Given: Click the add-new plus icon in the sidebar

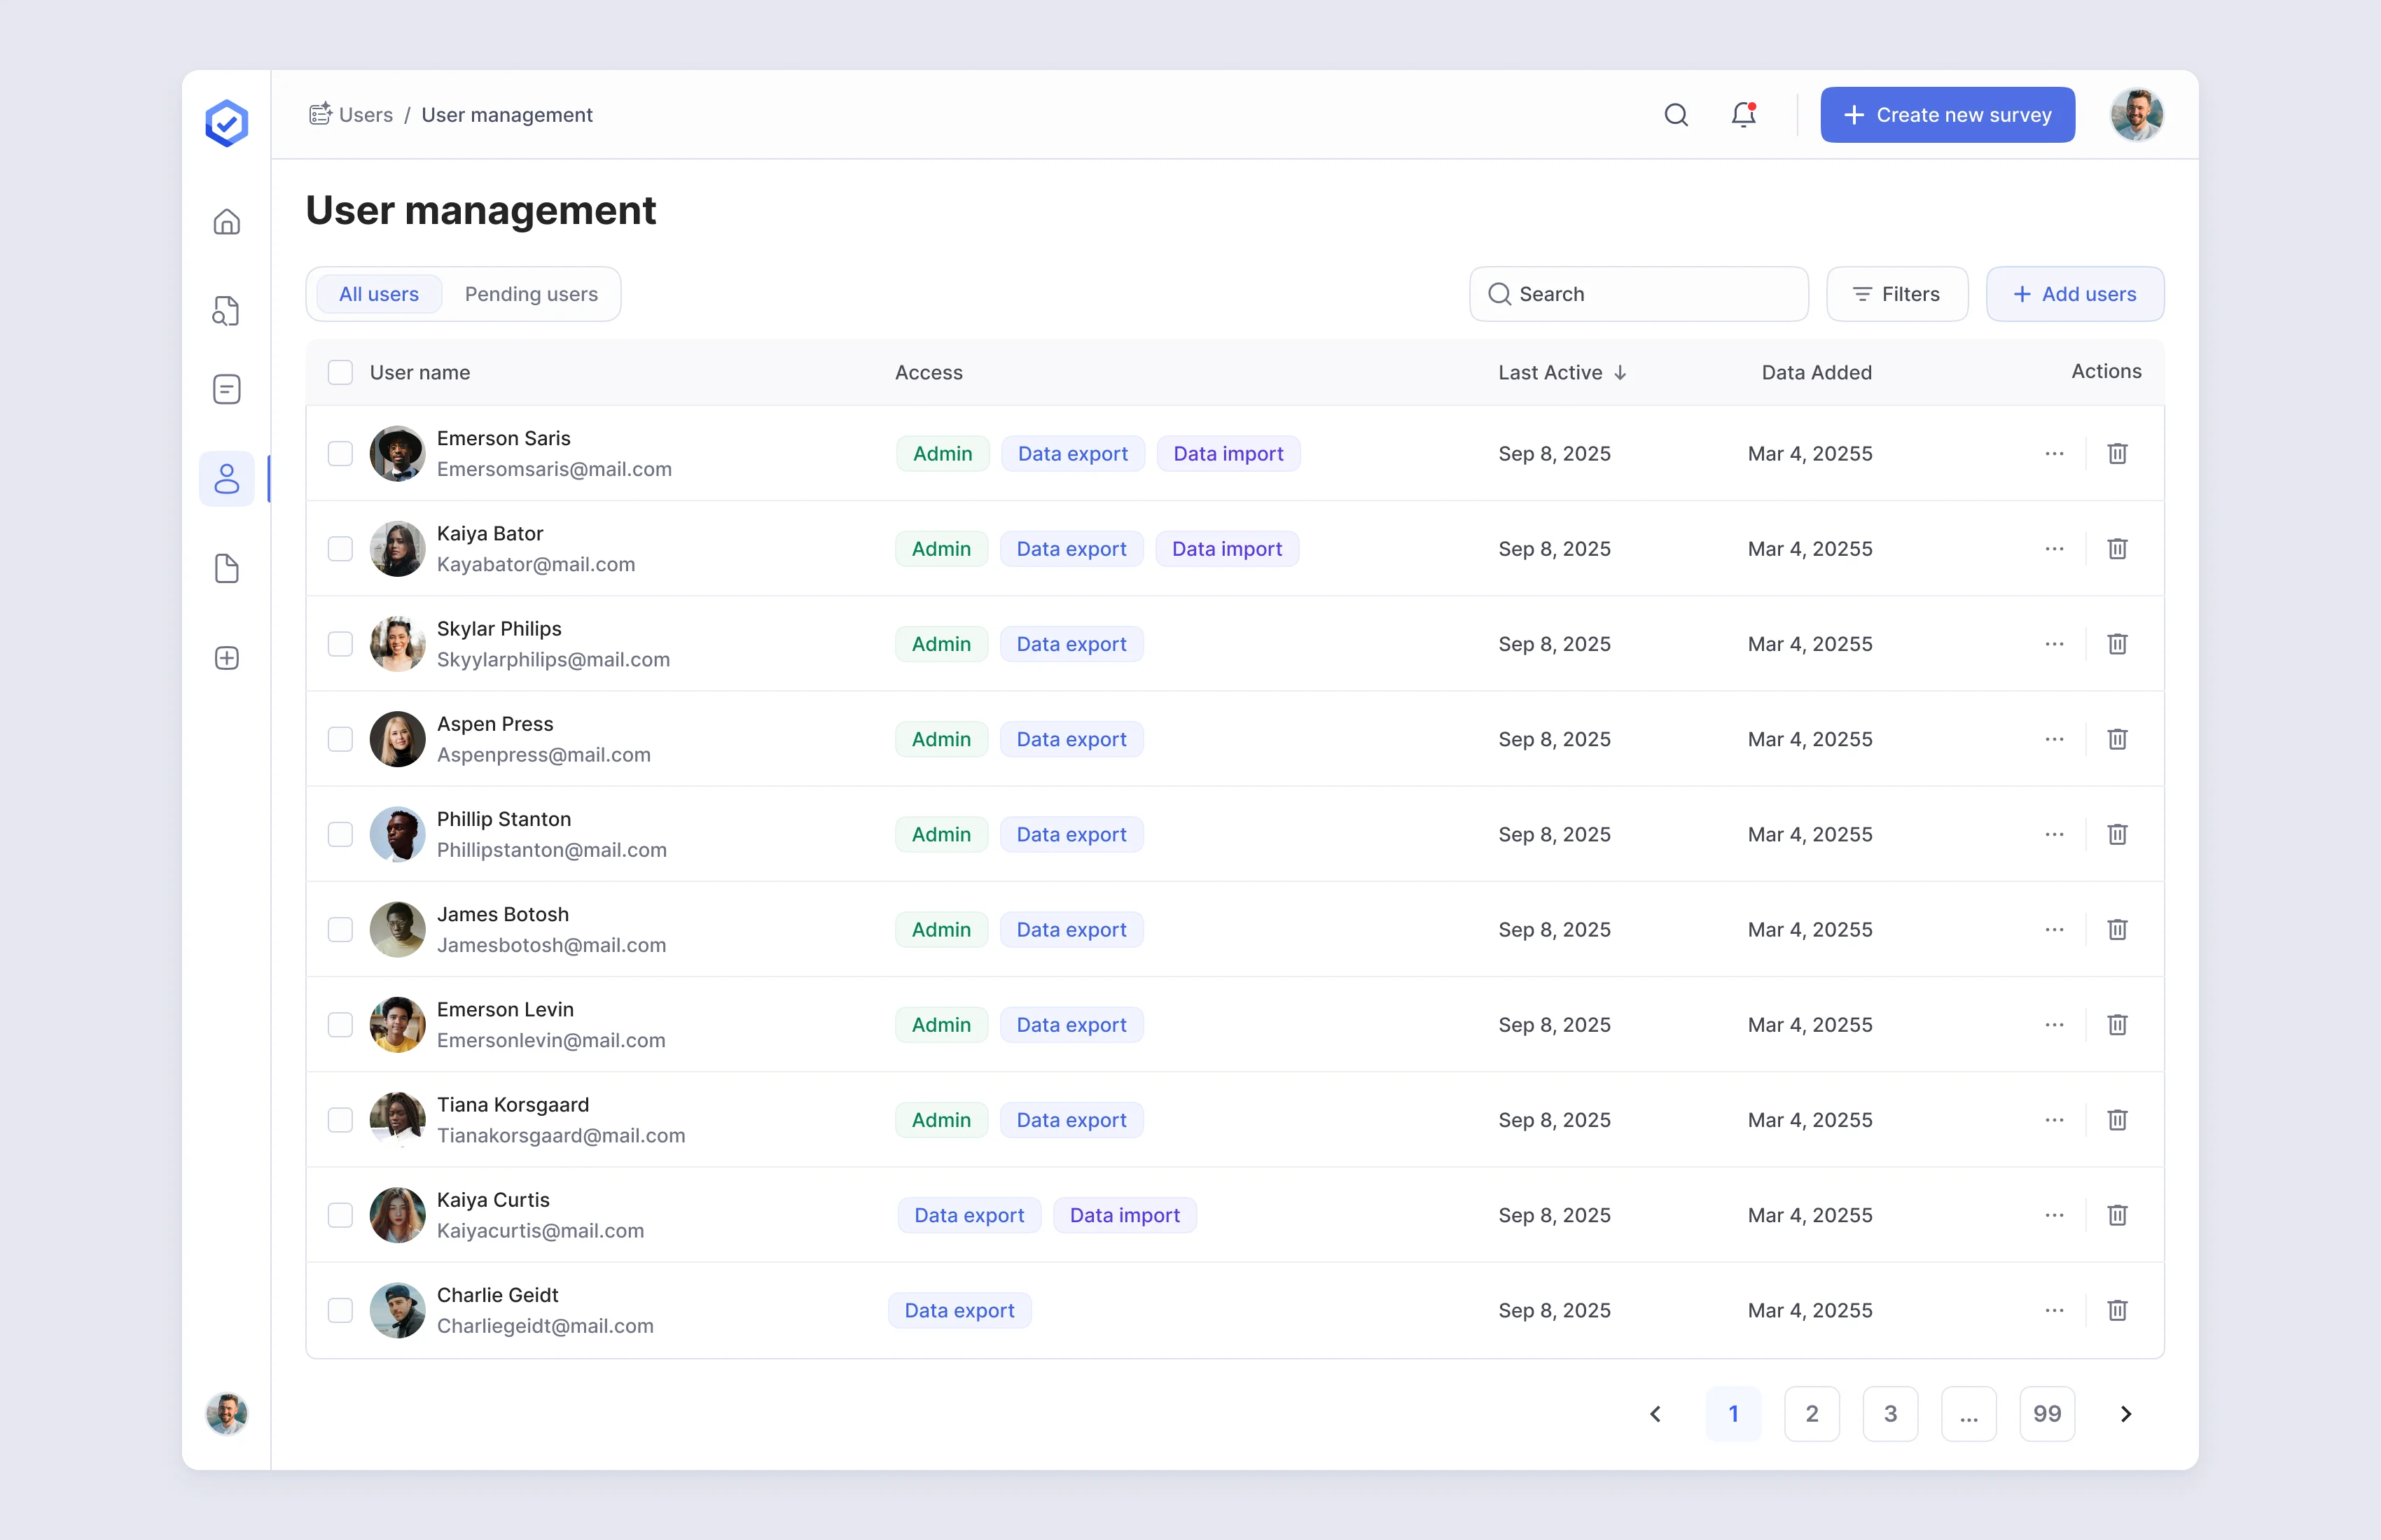Looking at the screenshot, I should (x=227, y=657).
